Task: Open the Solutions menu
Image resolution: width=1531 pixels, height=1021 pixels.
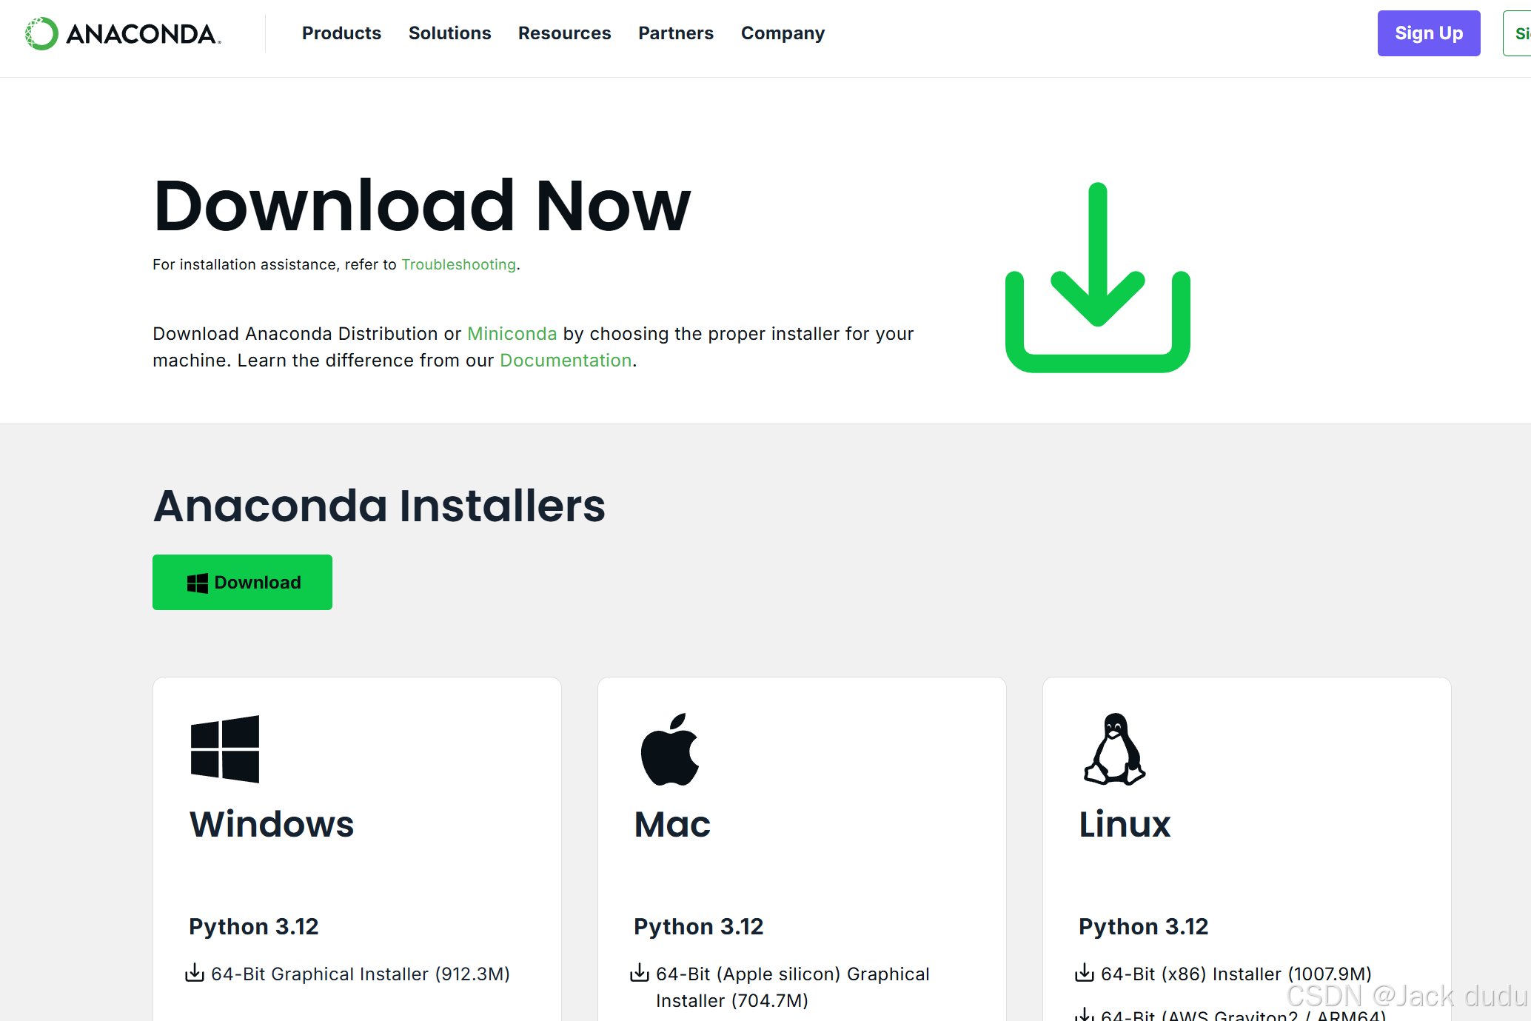Action: [x=449, y=33]
